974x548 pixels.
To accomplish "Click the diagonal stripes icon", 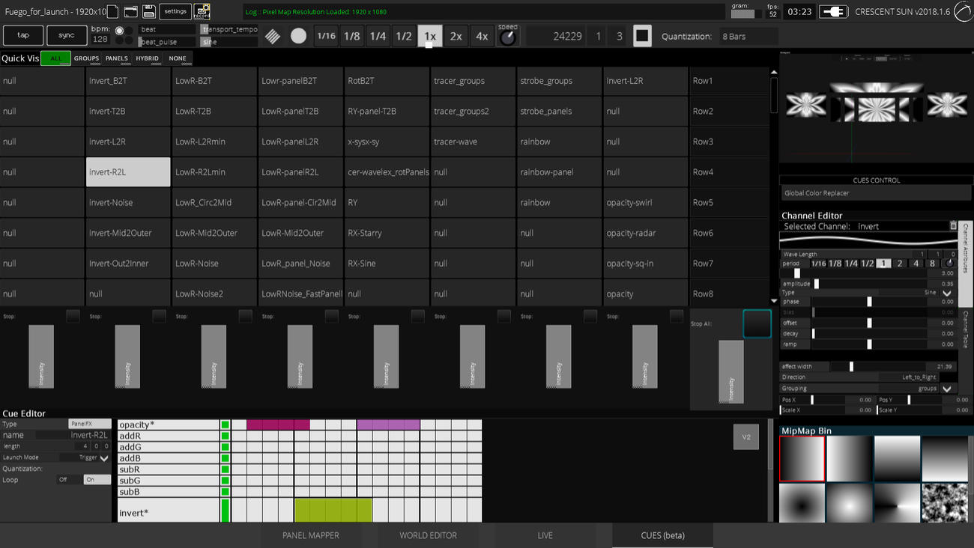I will click(273, 36).
